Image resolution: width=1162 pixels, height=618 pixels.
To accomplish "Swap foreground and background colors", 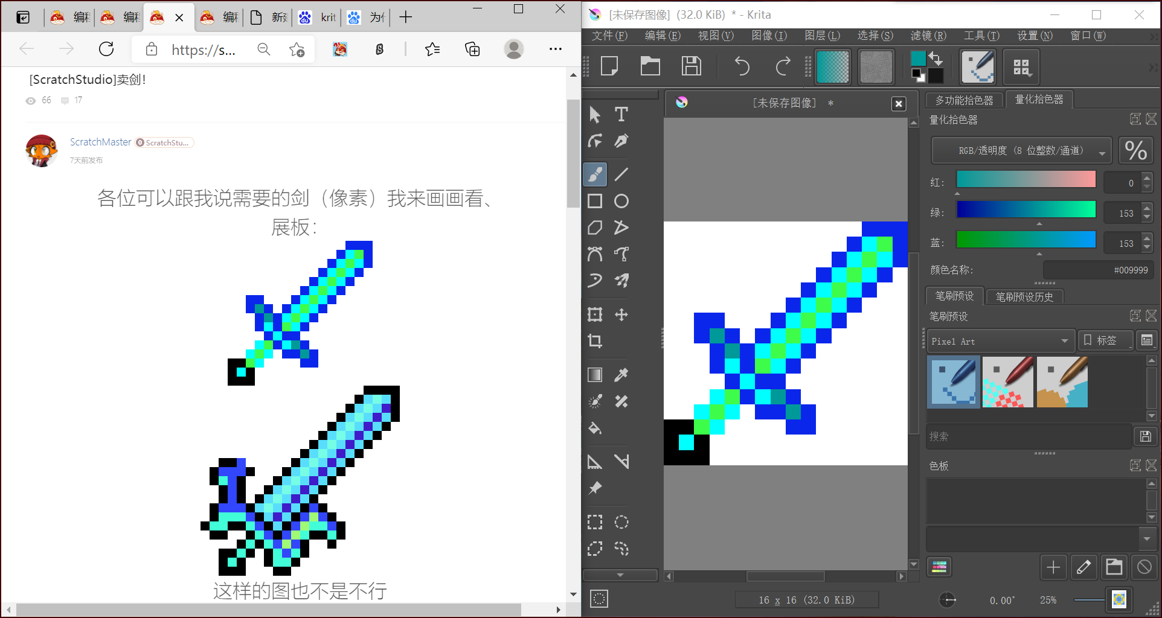I will (x=936, y=59).
